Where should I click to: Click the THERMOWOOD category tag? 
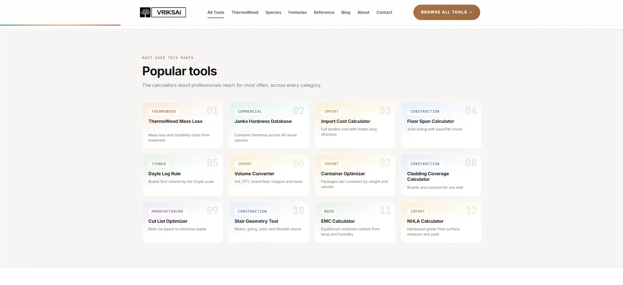pyautogui.click(x=164, y=112)
